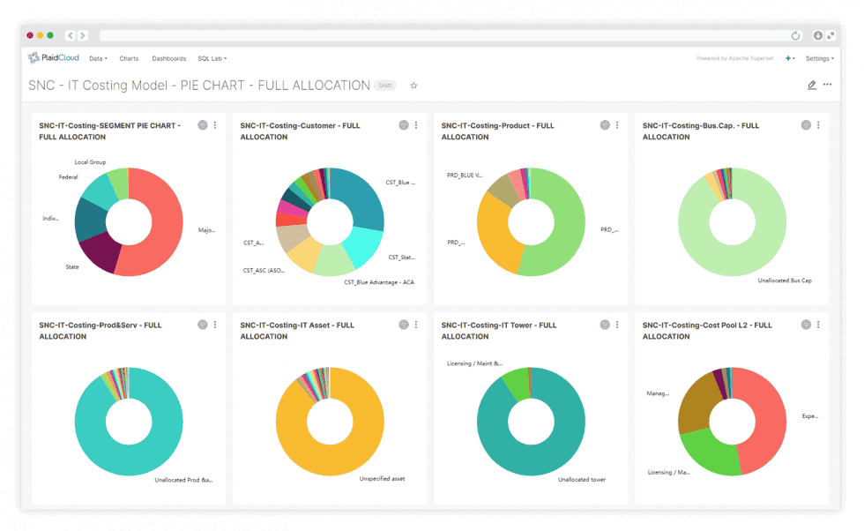The height and width of the screenshot is (531, 864).
Task: Click the IT Tower chart filter badge icon
Action: 605,325
